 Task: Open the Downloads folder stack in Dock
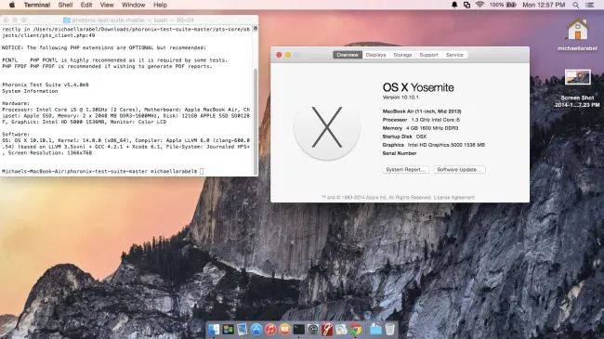(x=375, y=330)
